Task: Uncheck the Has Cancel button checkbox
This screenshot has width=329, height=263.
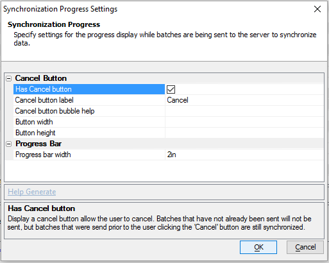Action: (x=171, y=89)
